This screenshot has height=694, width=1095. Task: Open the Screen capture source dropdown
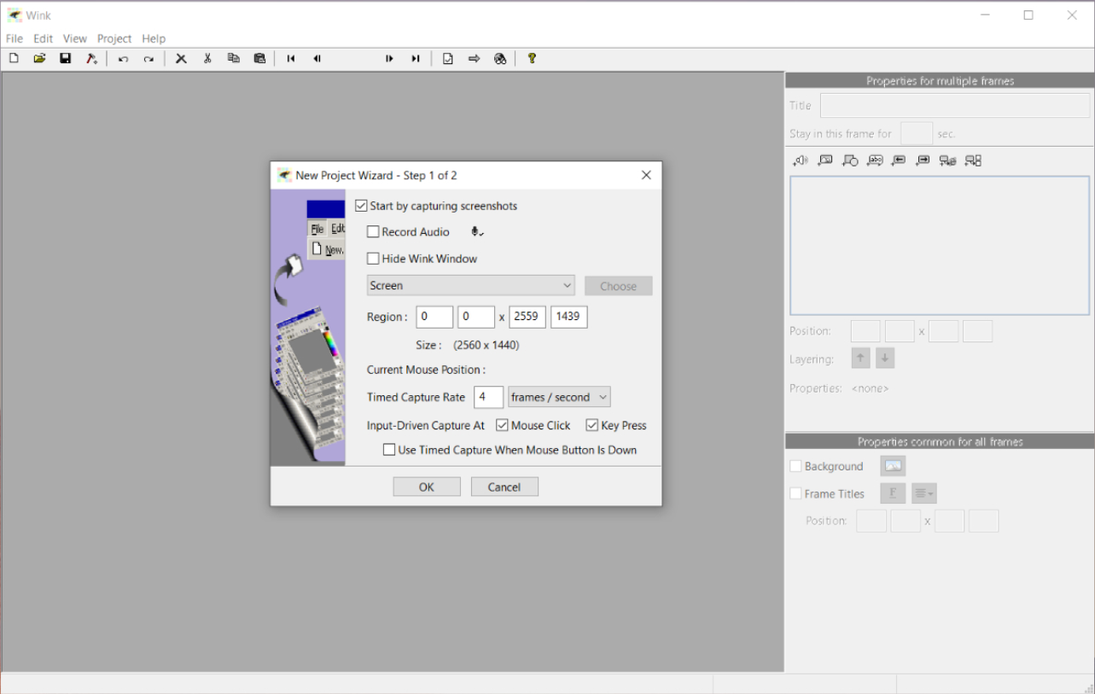pos(470,285)
